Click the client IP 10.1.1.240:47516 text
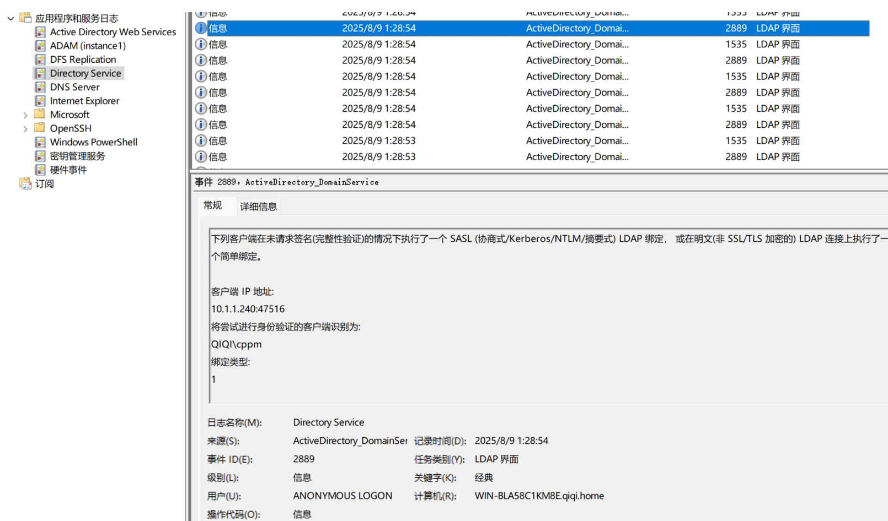 [x=248, y=309]
